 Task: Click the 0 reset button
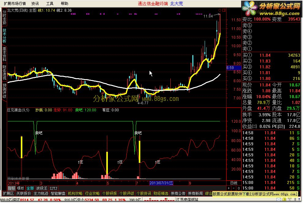pos(239,188)
